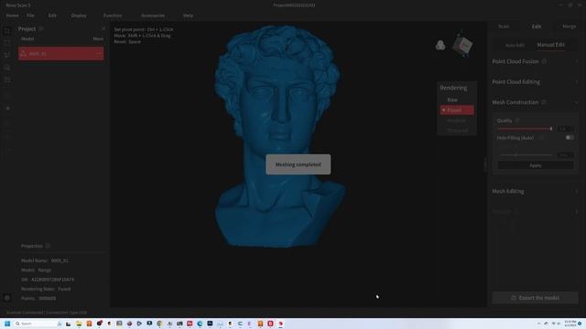Viewport: 586px width, 329px height.
Task: Click the Rendering State: Fused property
Action: point(46,289)
